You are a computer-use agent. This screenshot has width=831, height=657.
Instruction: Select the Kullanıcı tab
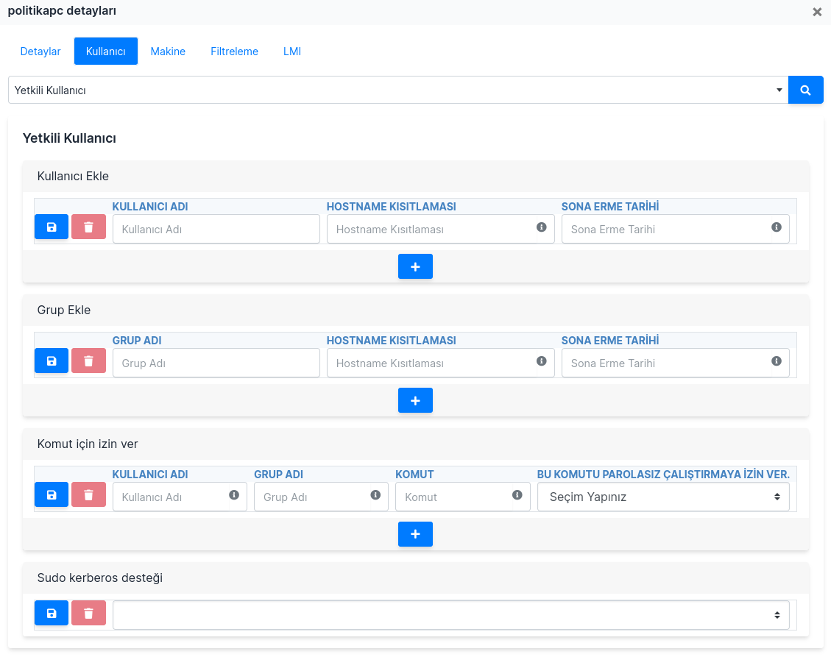(x=106, y=52)
